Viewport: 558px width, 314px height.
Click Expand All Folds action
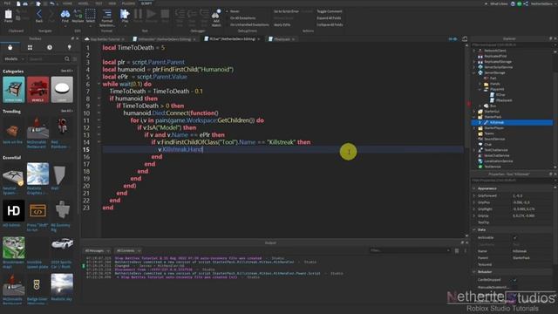[x=329, y=18]
